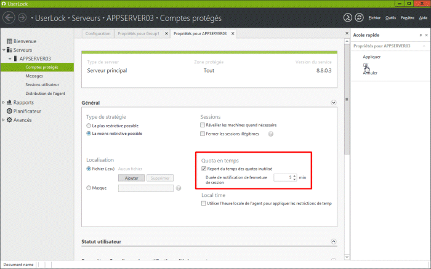Click the Planificateur clock icon

pos(9,111)
